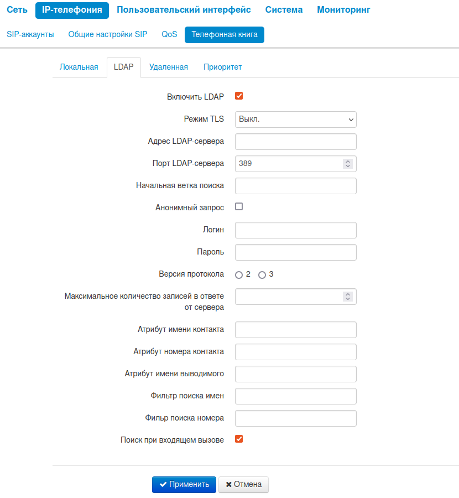Open the Удаленная phonebook tab
This screenshot has width=459, height=498.
(x=169, y=67)
